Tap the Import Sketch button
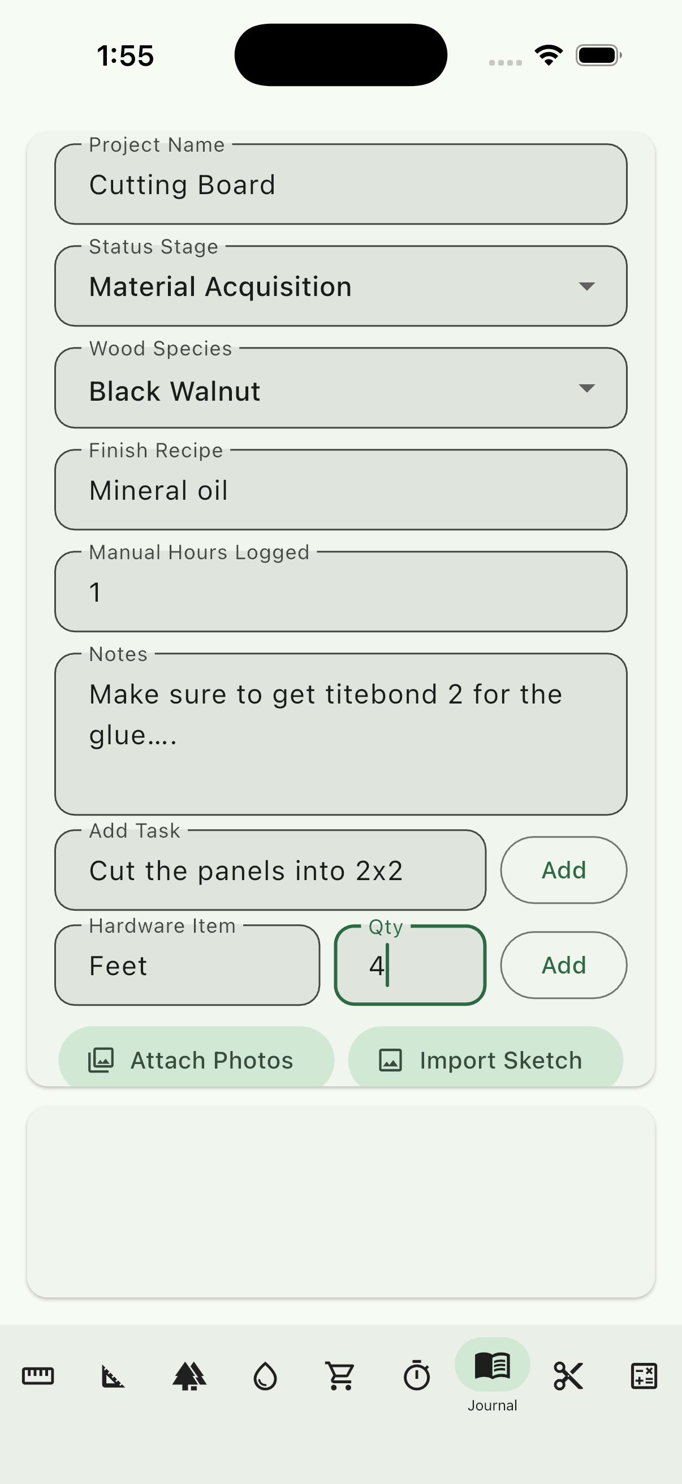The height and width of the screenshot is (1484, 682). pyautogui.click(x=485, y=1060)
